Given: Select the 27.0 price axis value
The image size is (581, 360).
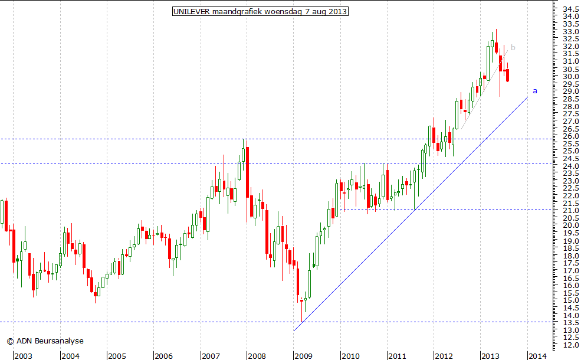Looking at the screenshot, I should (x=570, y=121).
